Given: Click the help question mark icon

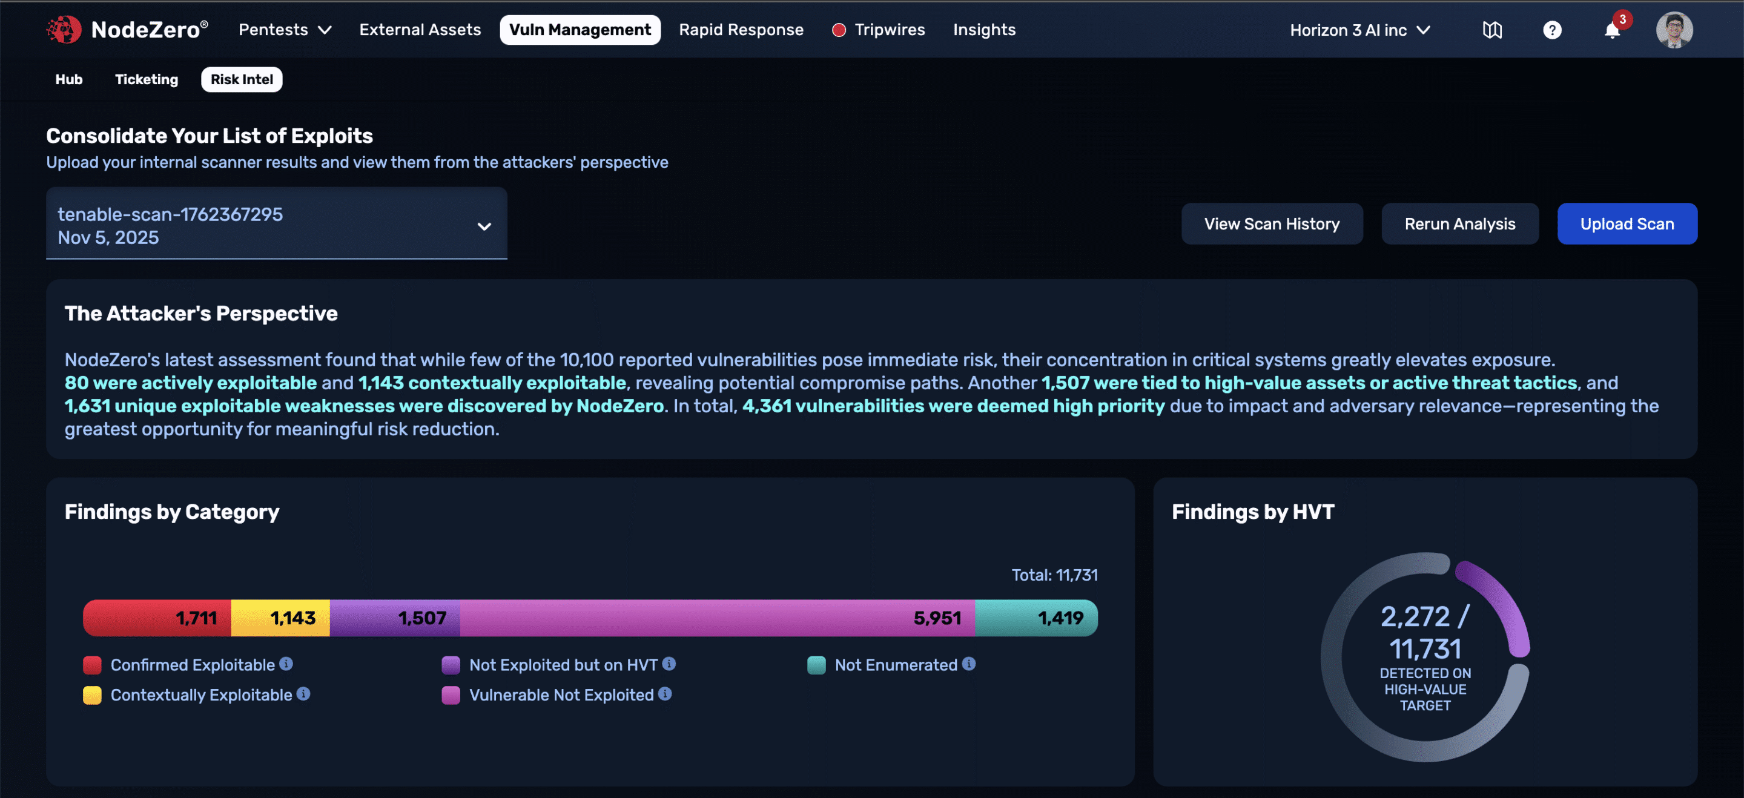Looking at the screenshot, I should pyautogui.click(x=1551, y=30).
